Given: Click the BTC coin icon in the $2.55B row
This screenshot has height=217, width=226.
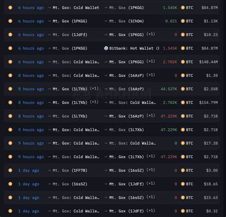Looking at the screenshot, I should click(183, 89).
